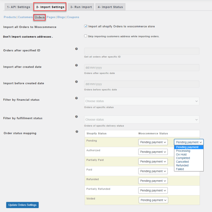
Task: Select 2- Import Settings tab
Action: (x=50, y=7)
